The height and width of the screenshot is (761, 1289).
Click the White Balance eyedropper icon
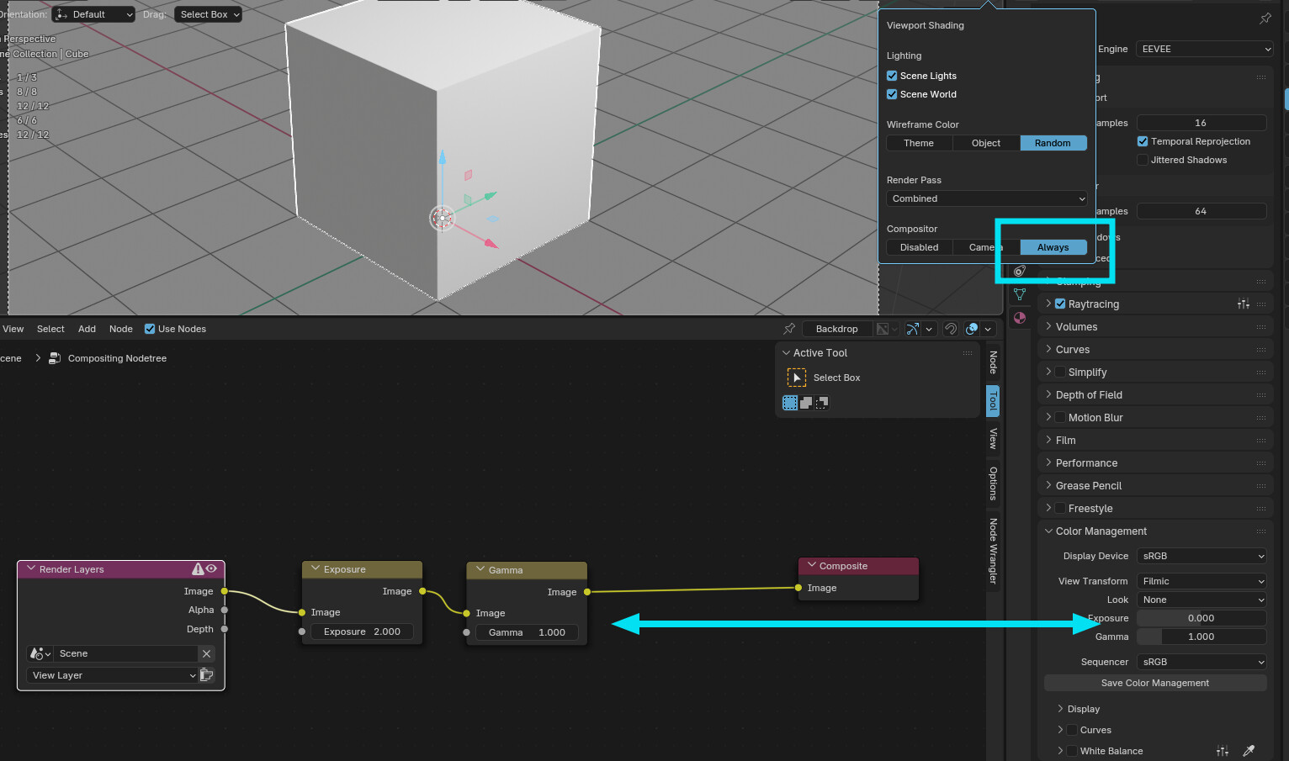click(1249, 751)
